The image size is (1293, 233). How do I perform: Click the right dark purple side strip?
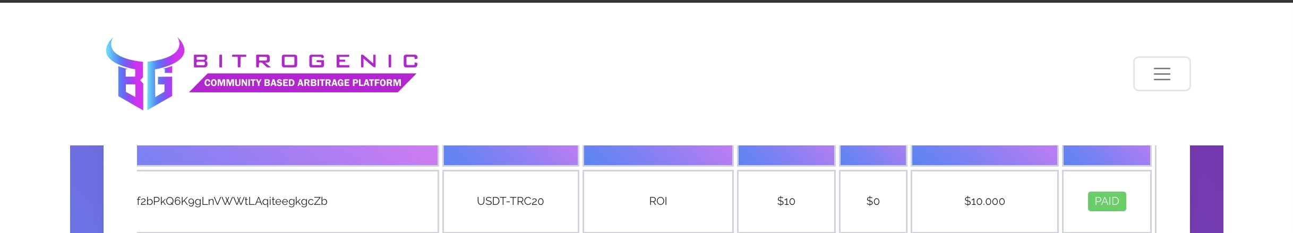click(x=1206, y=189)
